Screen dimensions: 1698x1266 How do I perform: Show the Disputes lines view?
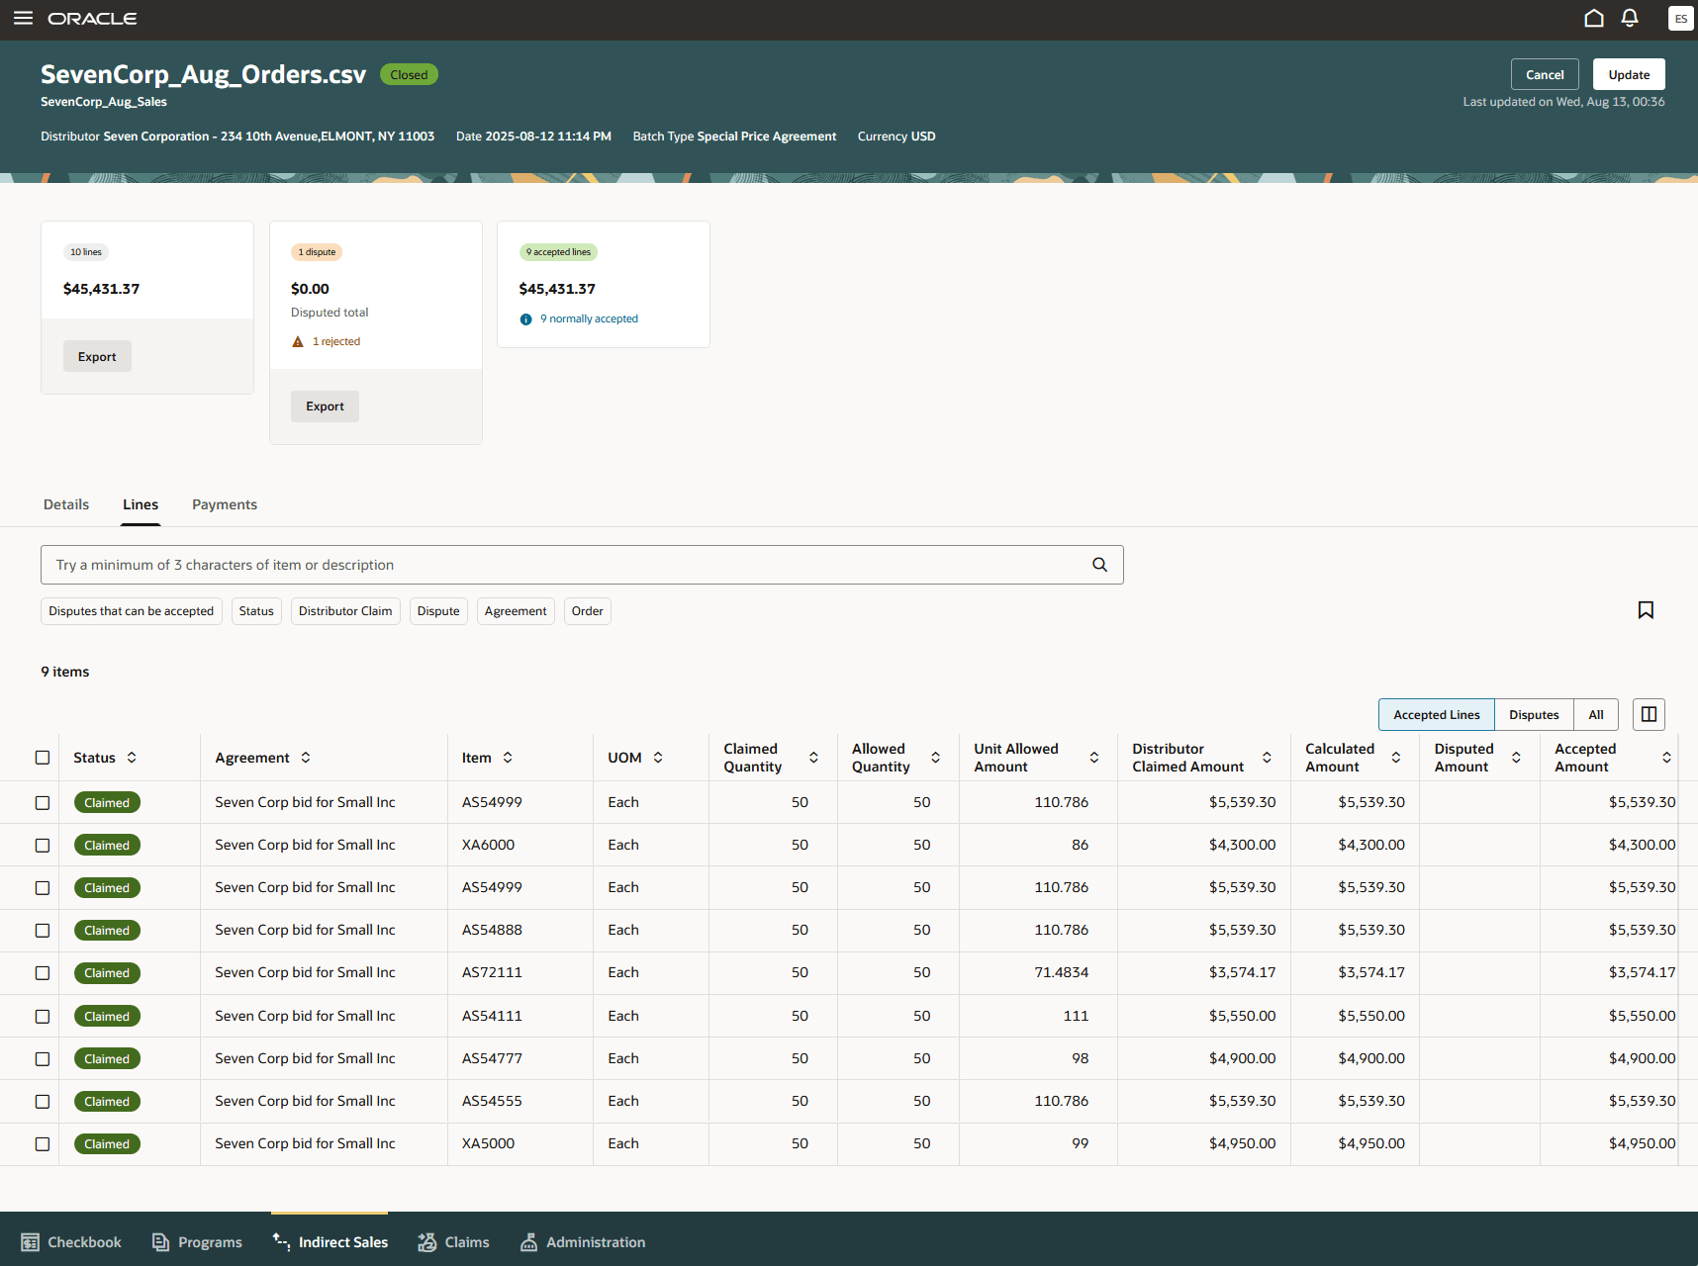1533,715
